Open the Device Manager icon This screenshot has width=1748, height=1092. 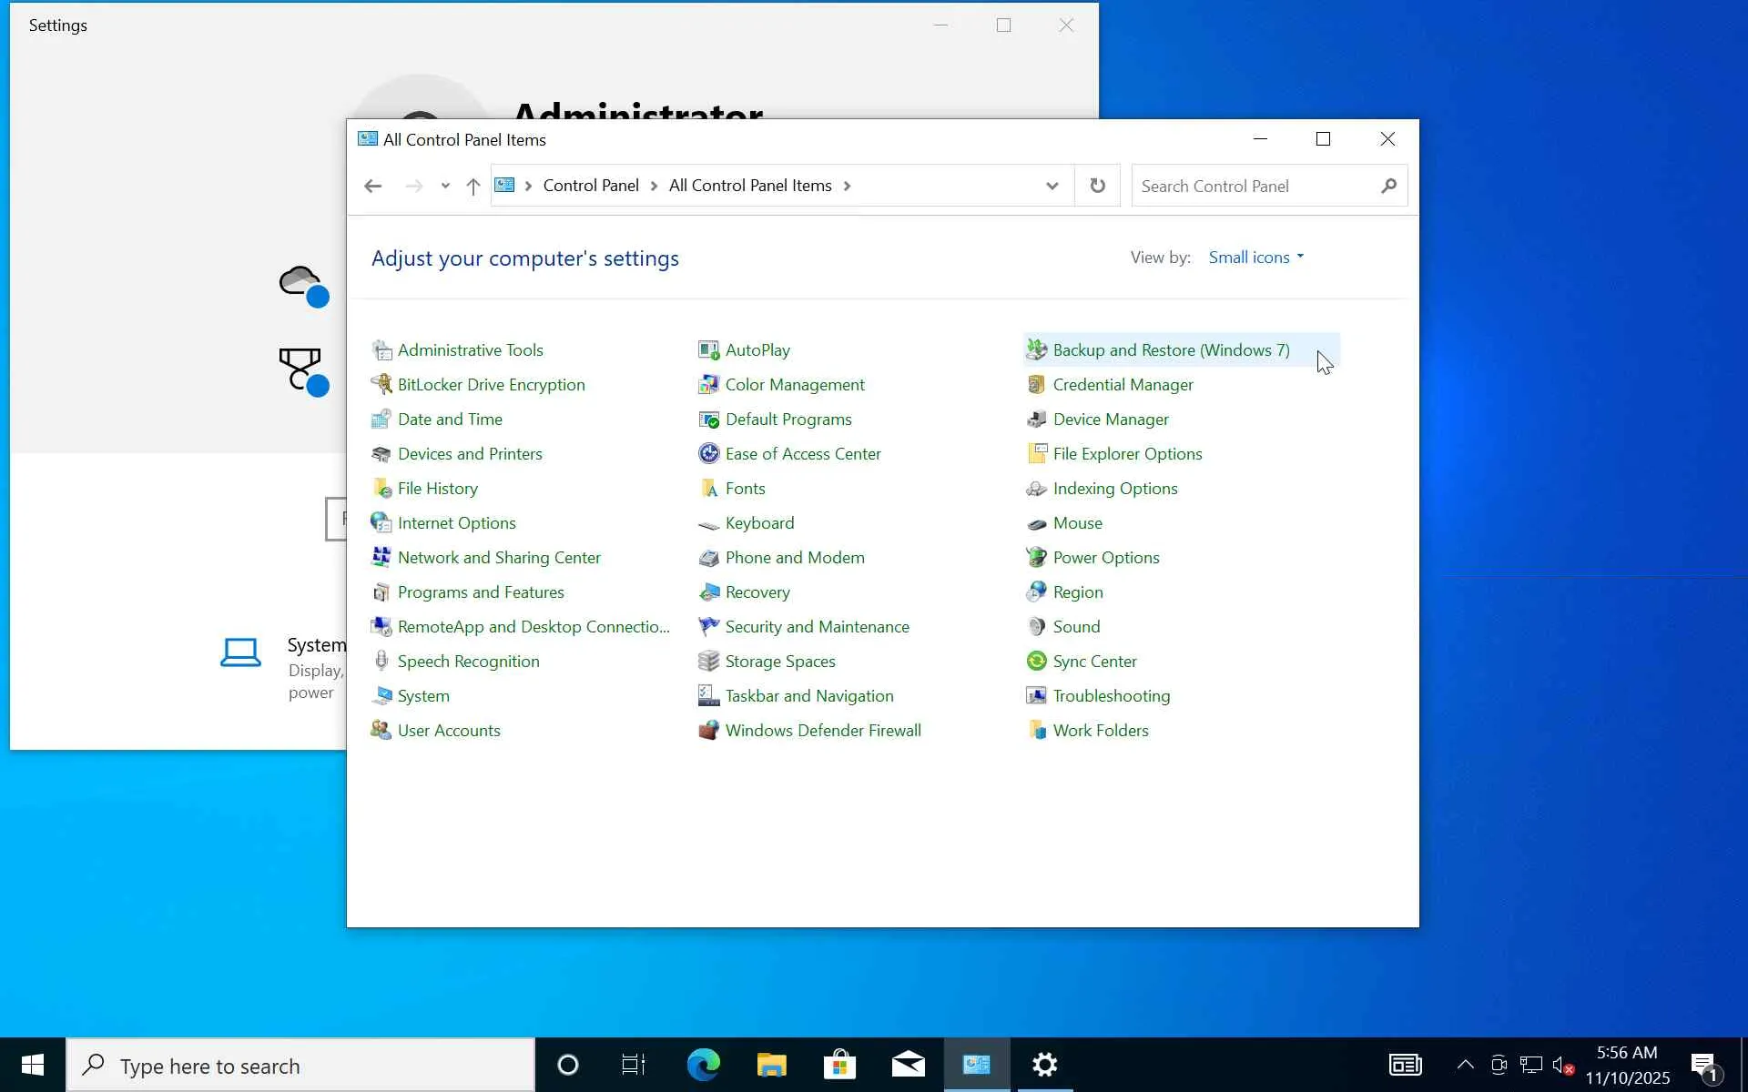pos(1036,420)
